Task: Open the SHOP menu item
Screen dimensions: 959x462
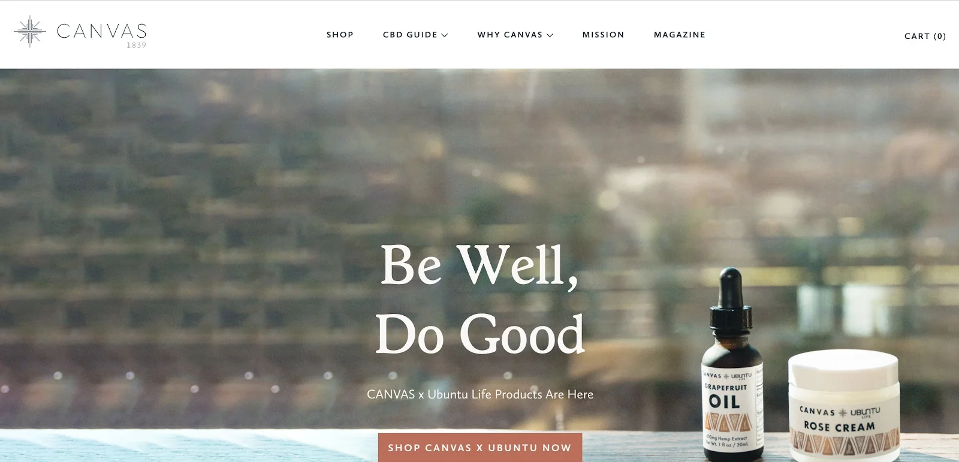Action: (340, 35)
